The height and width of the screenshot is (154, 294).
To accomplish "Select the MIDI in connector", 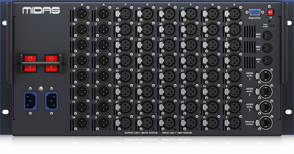I will pyautogui.click(x=267, y=61).
